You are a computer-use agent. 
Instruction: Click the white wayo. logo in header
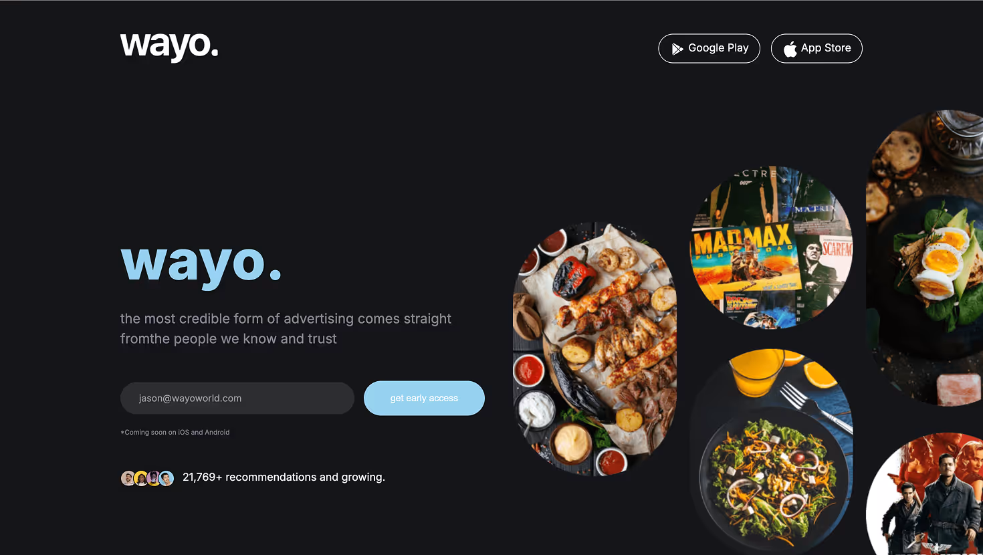tap(169, 47)
